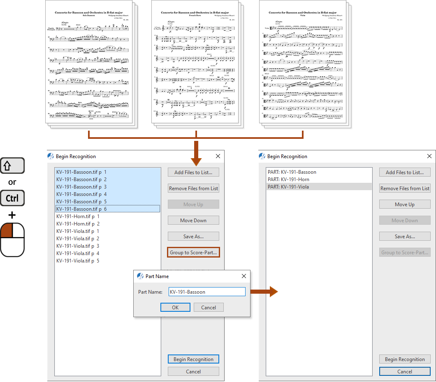Image resolution: width=436 pixels, height=382 pixels.
Task: Click the title bar app icon of the .tif page list dialog
Action: point(51,156)
